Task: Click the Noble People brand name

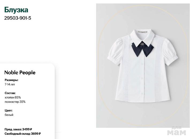Action: [20, 73]
